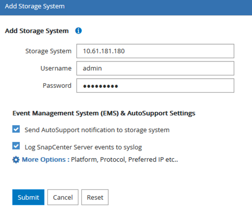Click the Storage System field label
252x212 pixels.
48,51
